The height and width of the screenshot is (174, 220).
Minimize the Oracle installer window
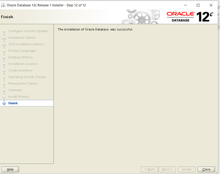click(185, 5)
